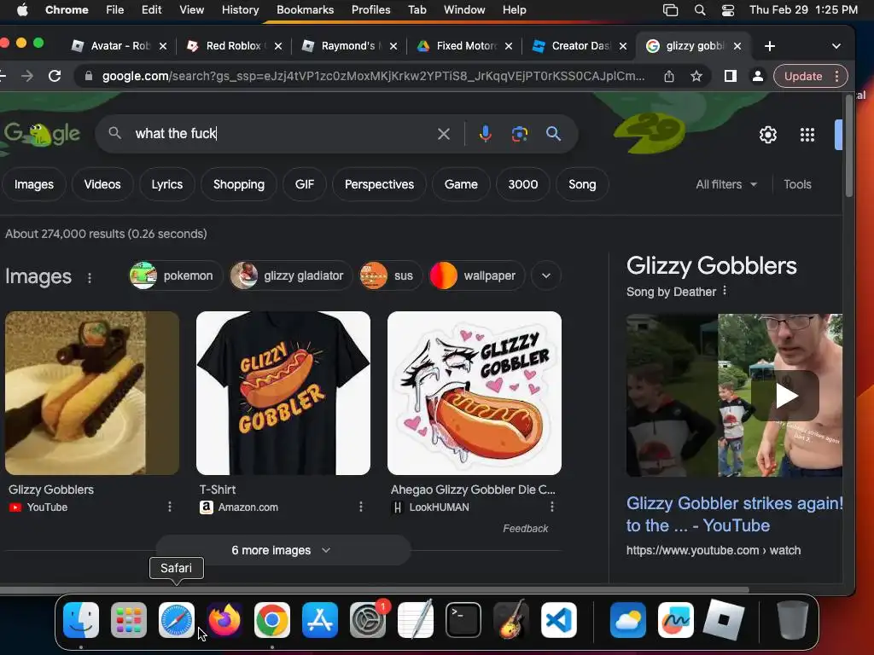Open System Settings from the Dock
The width and height of the screenshot is (874, 655).
(x=368, y=620)
